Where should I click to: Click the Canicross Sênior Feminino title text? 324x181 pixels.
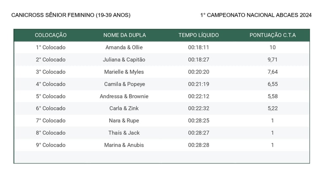(71, 15)
